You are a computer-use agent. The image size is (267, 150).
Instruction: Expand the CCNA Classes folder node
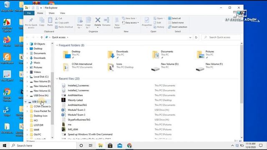(x=27, y=107)
